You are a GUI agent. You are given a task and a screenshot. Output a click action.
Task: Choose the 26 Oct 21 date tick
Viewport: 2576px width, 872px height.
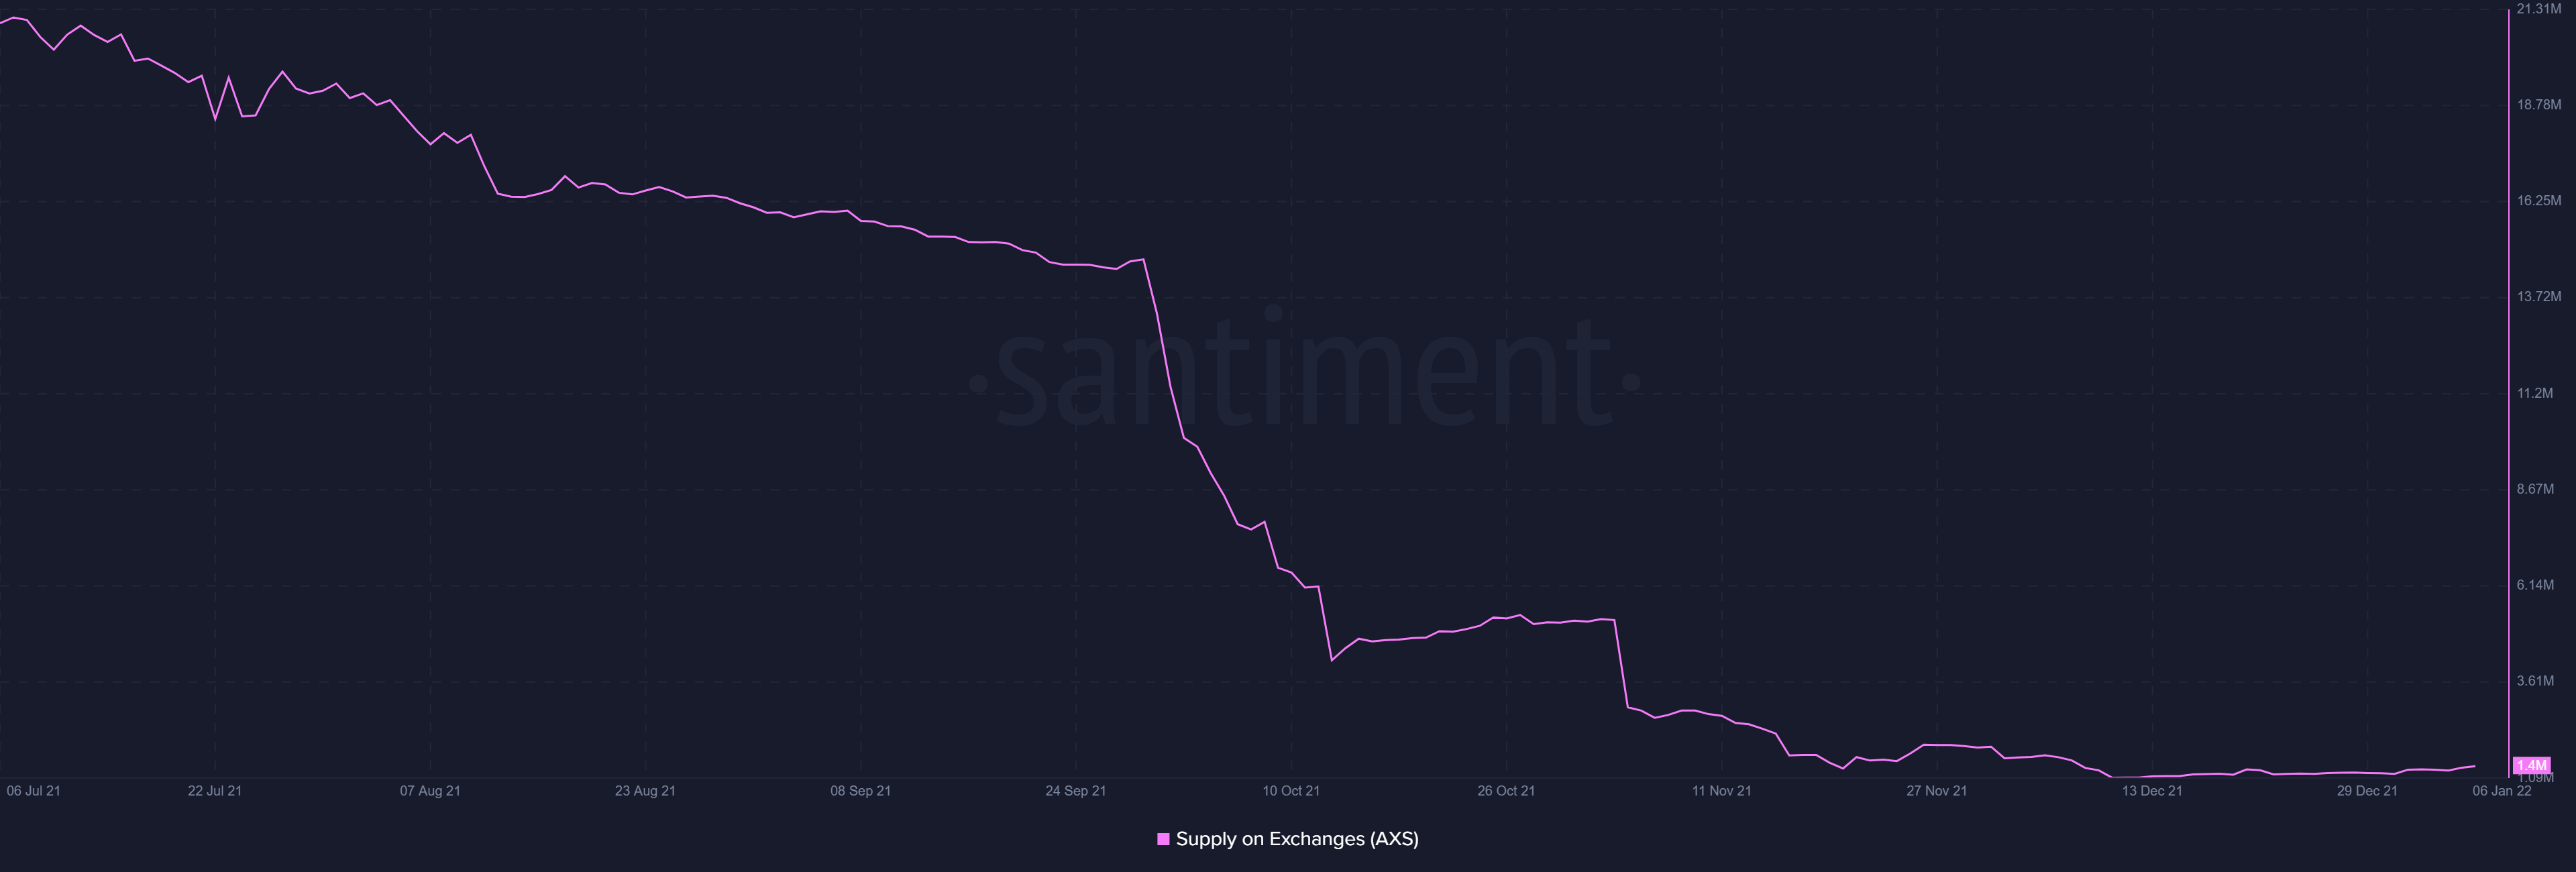pyautogui.click(x=1506, y=791)
